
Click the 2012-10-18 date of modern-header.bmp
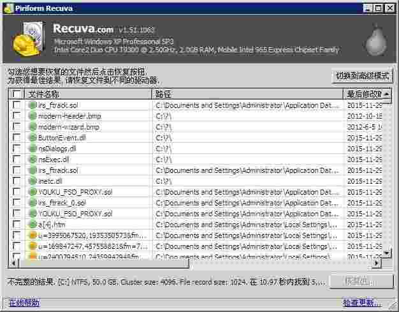tap(365, 116)
